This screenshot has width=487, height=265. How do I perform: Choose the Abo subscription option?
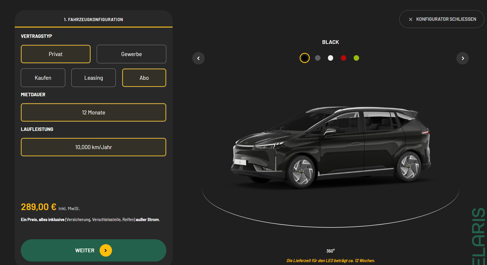[144, 78]
